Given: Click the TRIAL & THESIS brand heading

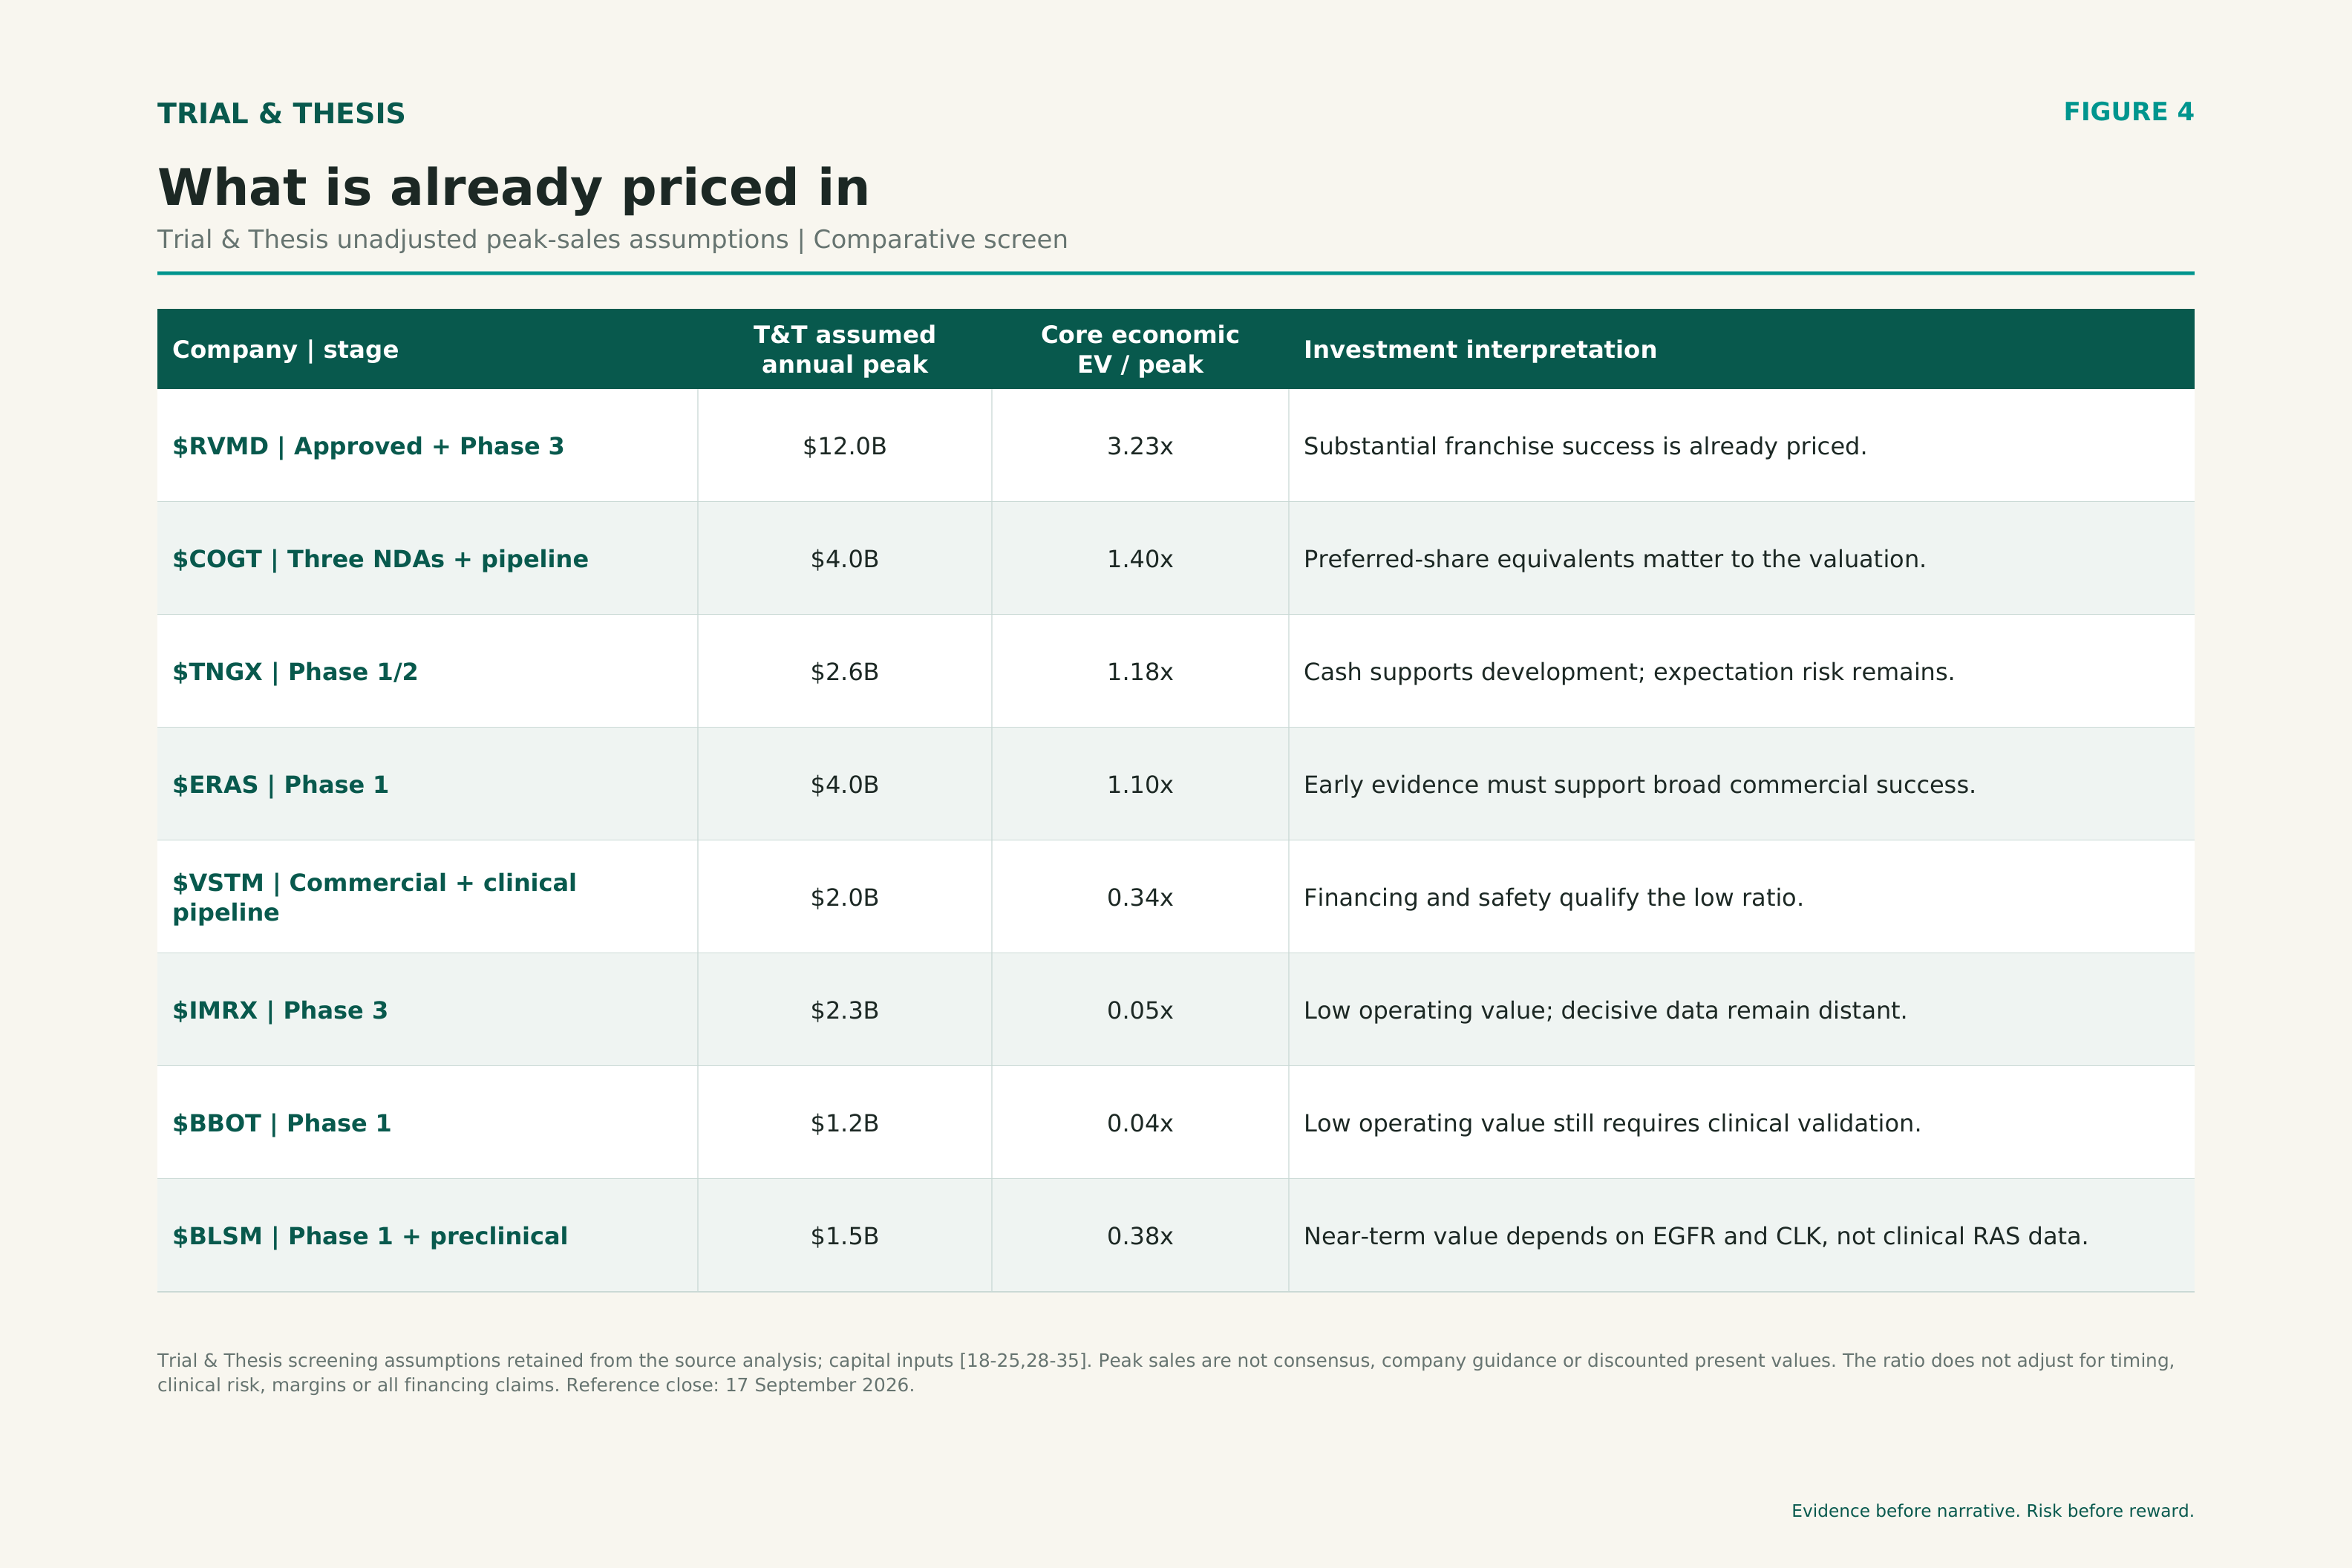Looking at the screenshot, I should [x=281, y=114].
